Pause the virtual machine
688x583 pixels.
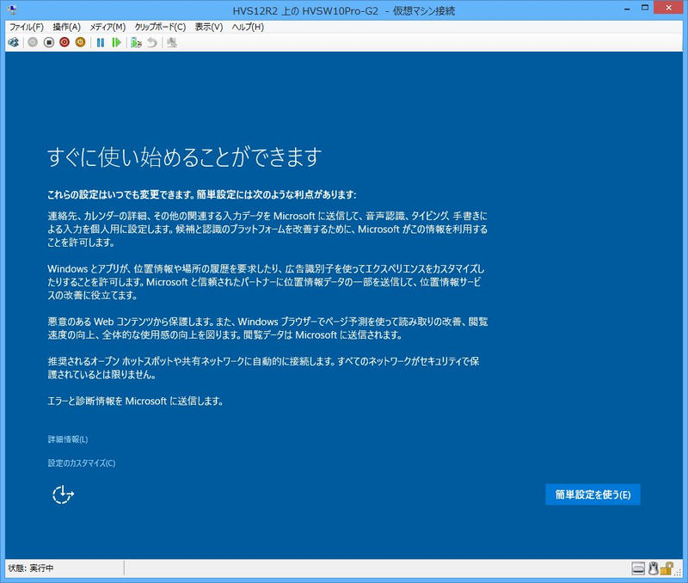tap(101, 42)
